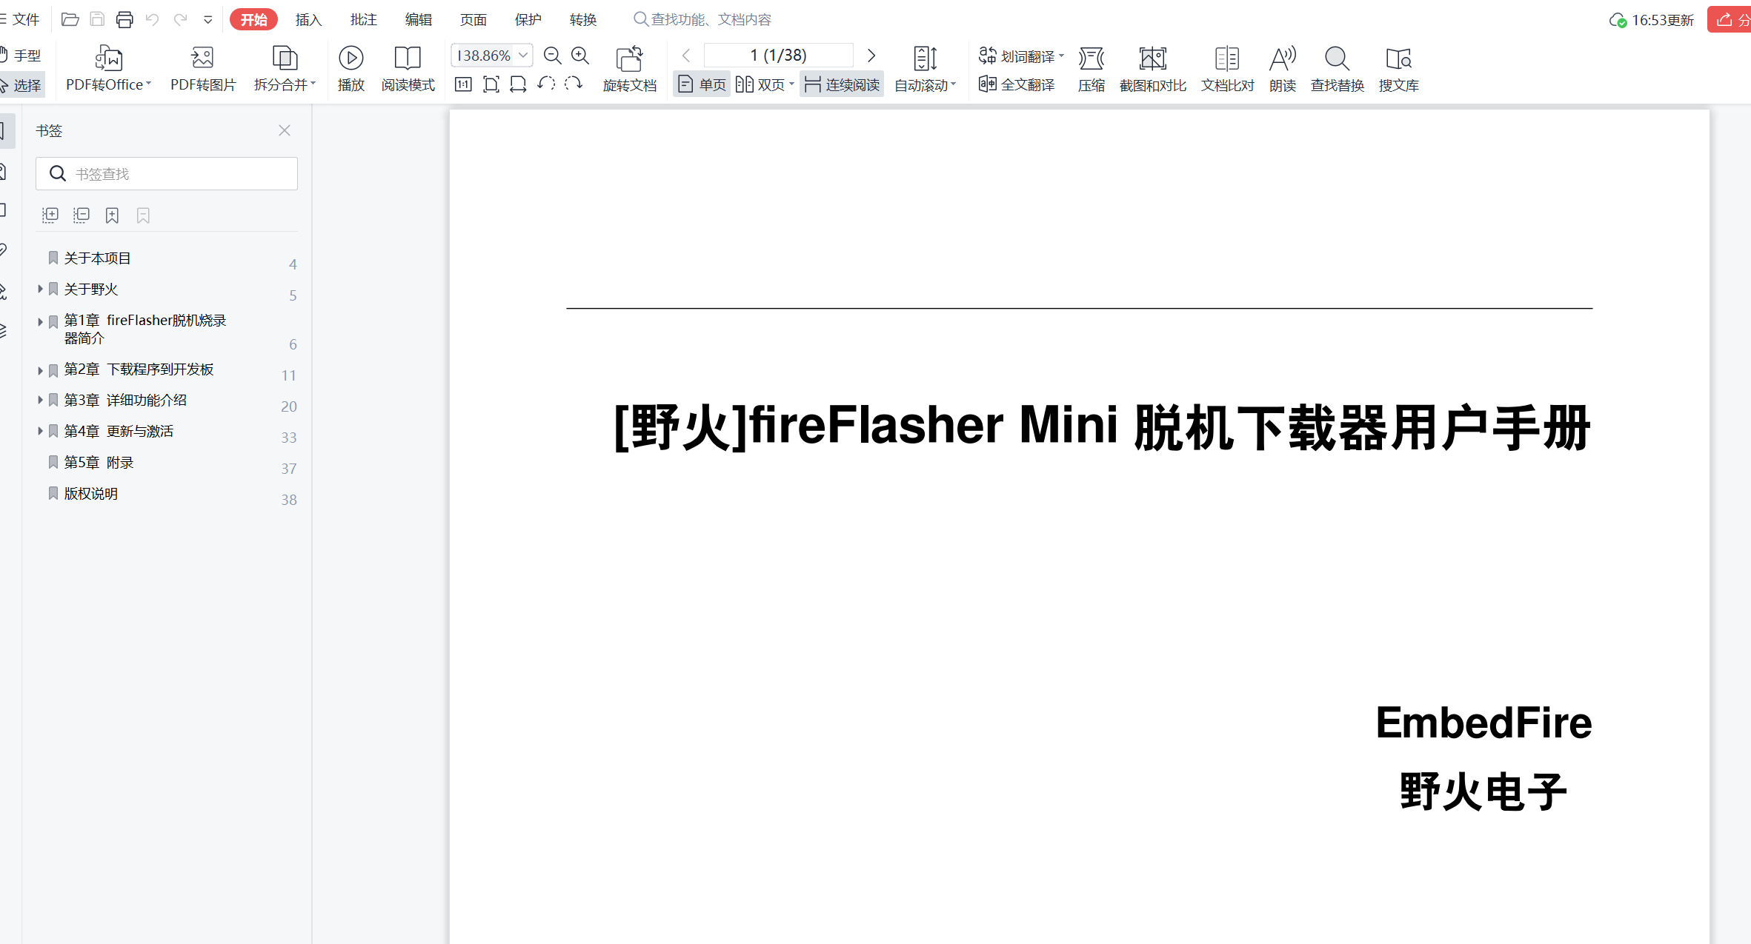Viewport: 1751px width, 944px height.
Task: Click the undo arrow icon
Action: tap(153, 19)
